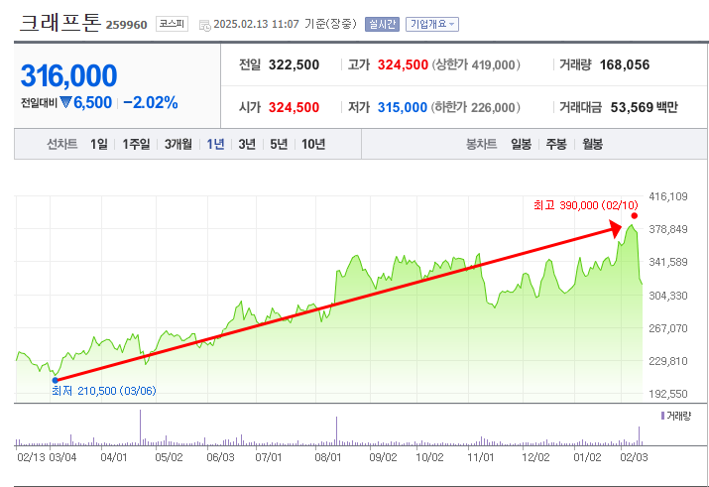The image size is (709, 487).
Task: Click y-axis label 304,330
Action: click(668, 296)
